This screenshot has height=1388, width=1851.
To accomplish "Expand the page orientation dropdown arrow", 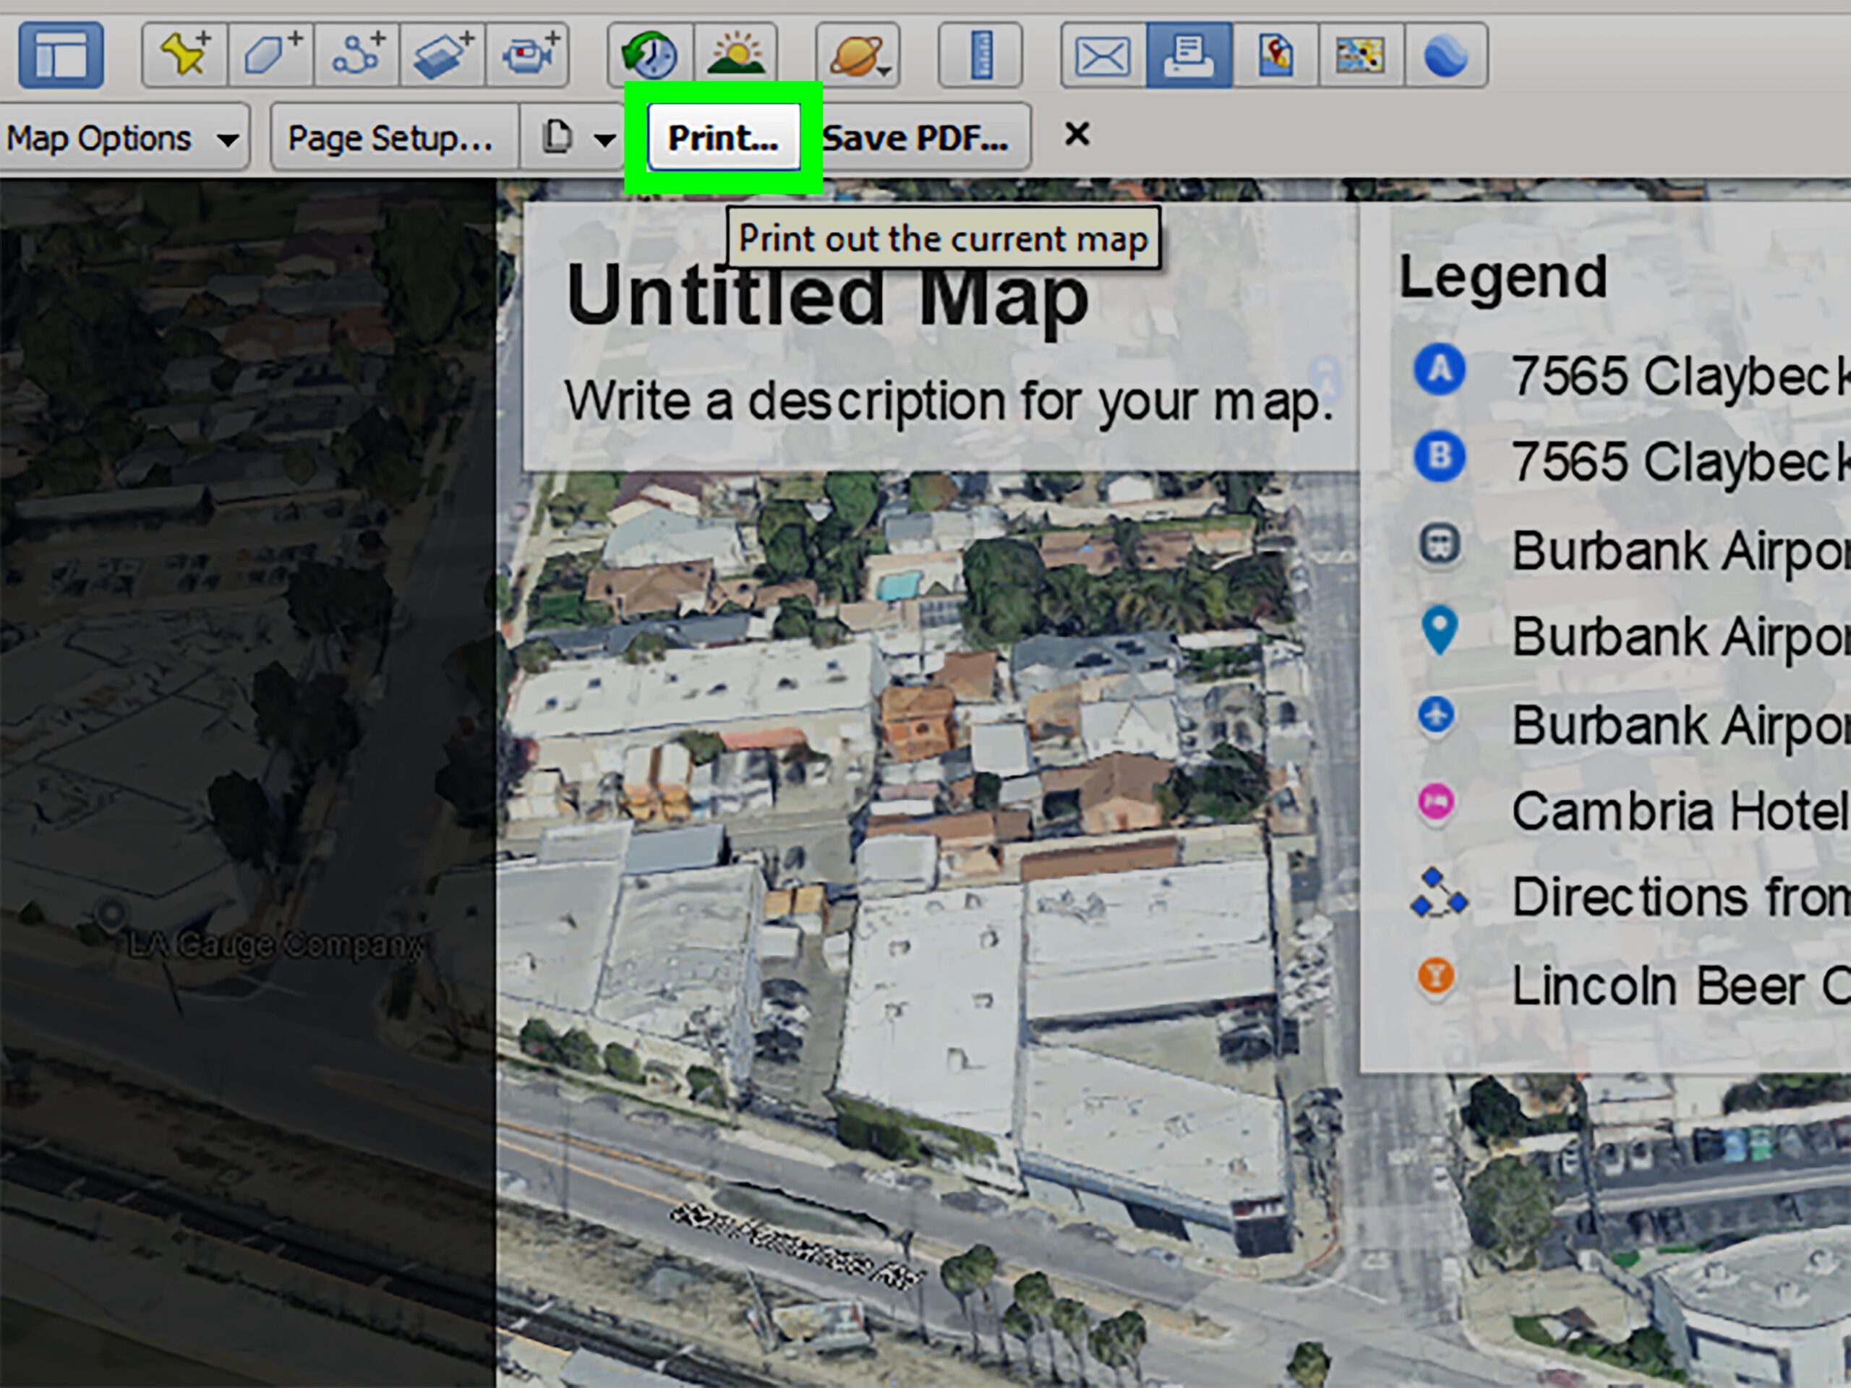I will pos(604,140).
